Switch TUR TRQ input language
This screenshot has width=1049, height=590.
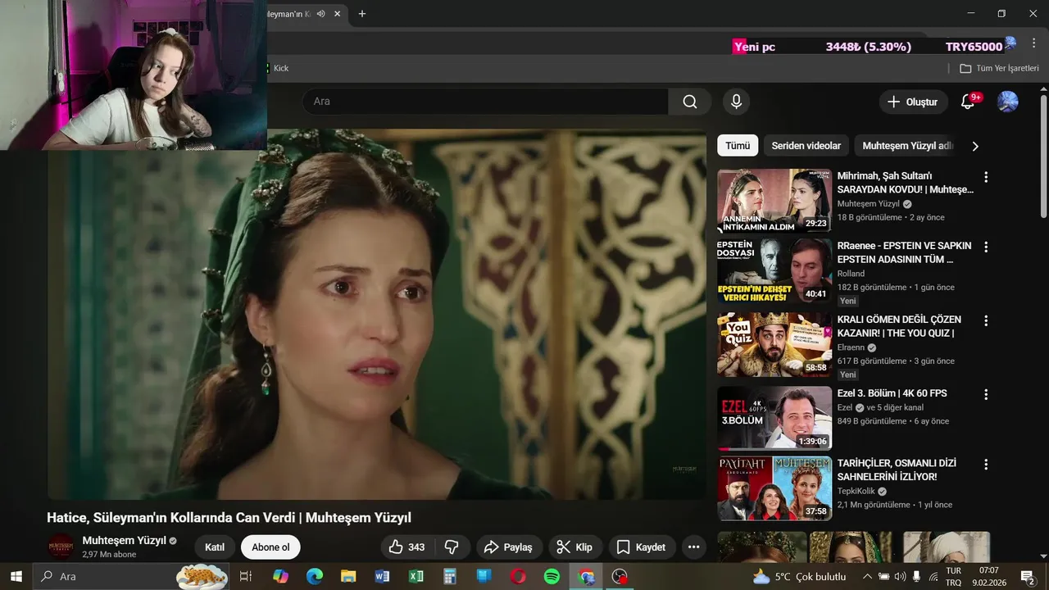coord(954,576)
